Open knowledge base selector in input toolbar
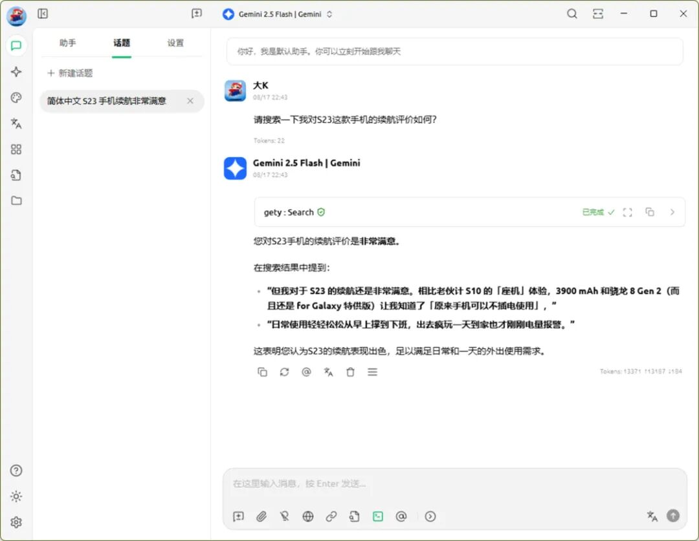The height and width of the screenshot is (541, 699). point(355,516)
